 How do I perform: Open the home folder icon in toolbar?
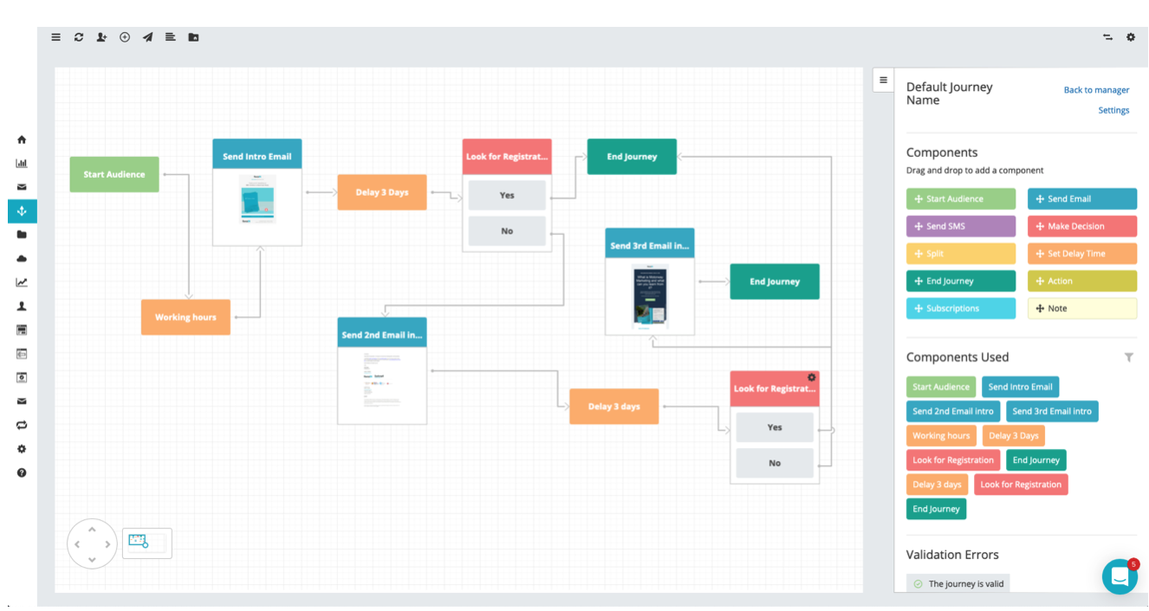tap(193, 37)
